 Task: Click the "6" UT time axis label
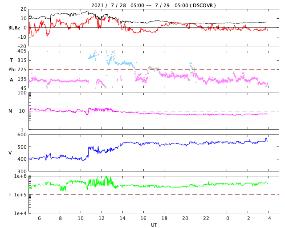(39, 218)
